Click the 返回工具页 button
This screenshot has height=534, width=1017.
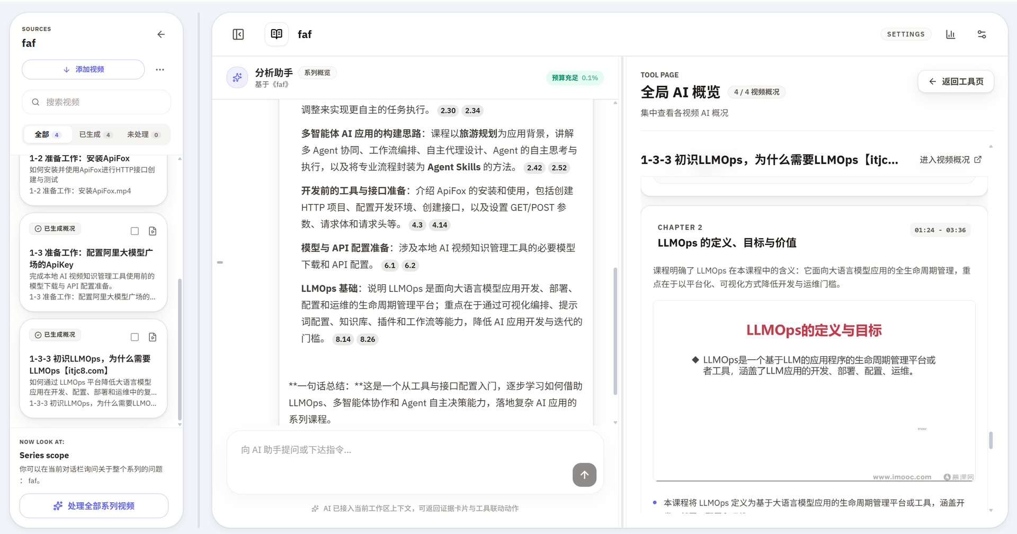956,82
